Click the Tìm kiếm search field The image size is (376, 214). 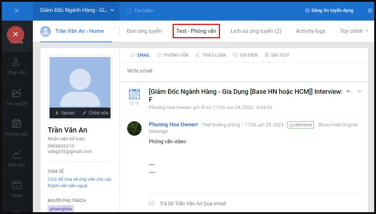[x=144, y=11]
